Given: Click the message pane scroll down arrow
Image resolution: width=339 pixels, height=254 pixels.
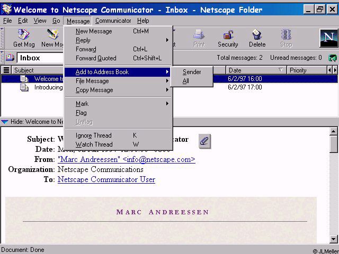Looking at the screenshot, I should [334, 239].
